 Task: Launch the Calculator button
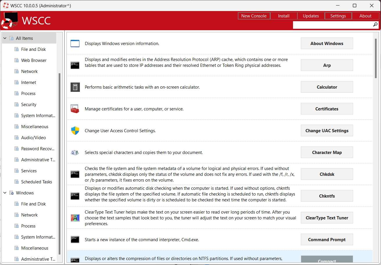click(327, 87)
